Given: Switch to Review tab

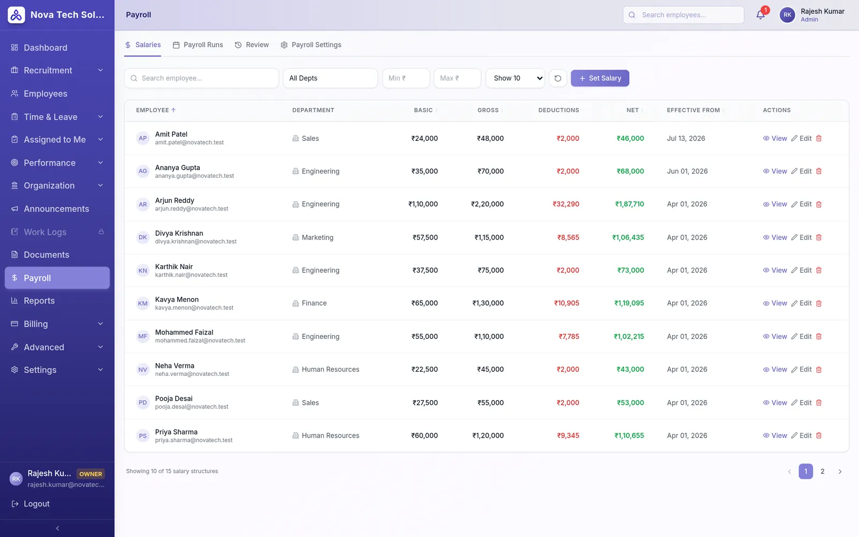Looking at the screenshot, I should [x=252, y=45].
